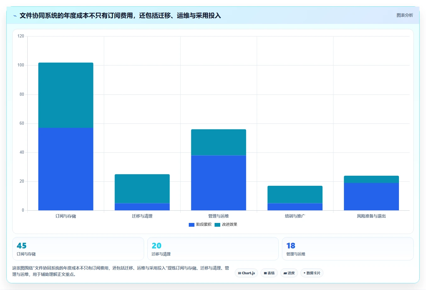Click the 图表分析 label in header
Screen dimensions: 426x290
(x=405, y=15)
